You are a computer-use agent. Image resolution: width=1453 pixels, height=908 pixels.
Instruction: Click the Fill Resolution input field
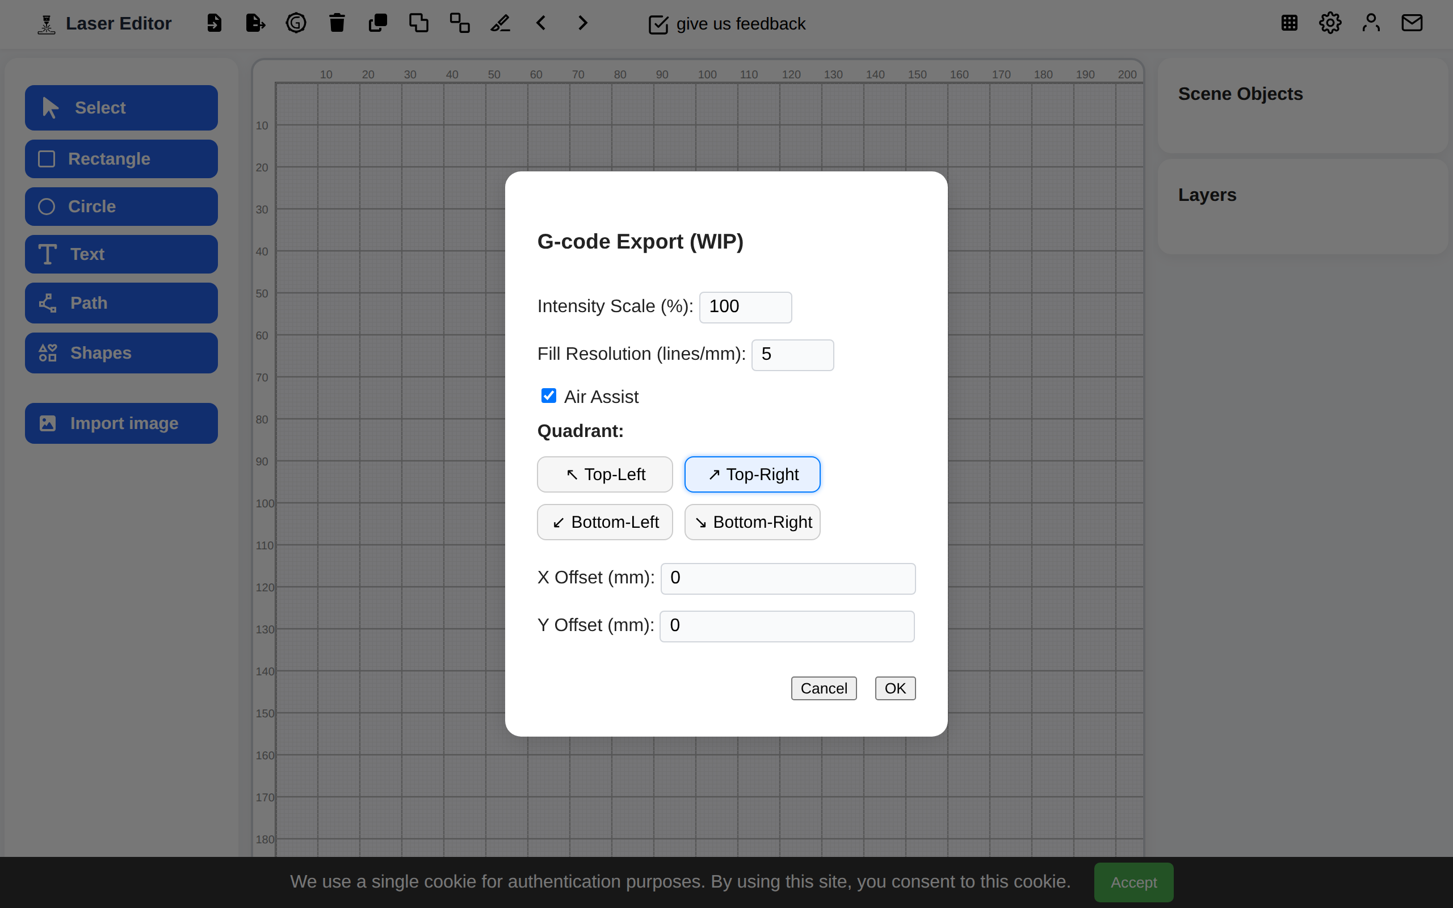pos(792,355)
